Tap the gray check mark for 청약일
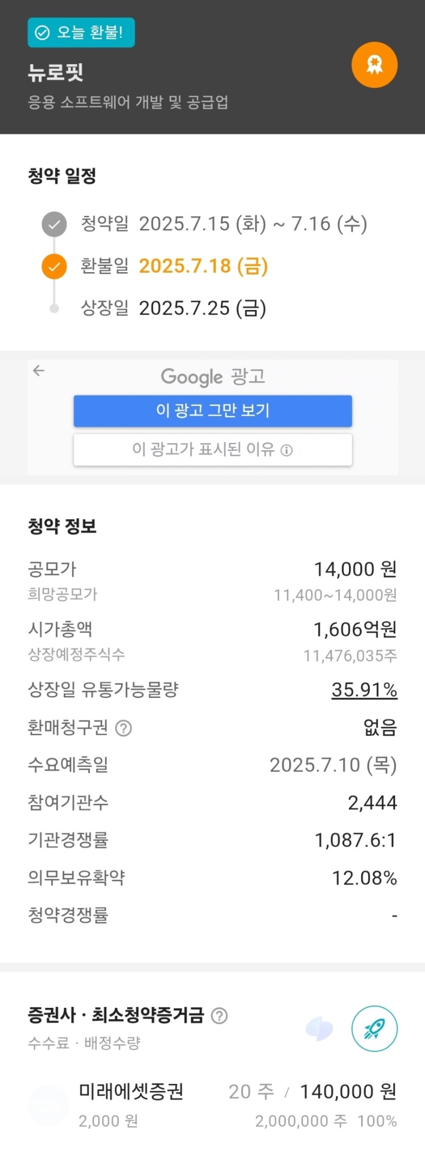This screenshot has height=1160, width=425. point(54,224)
